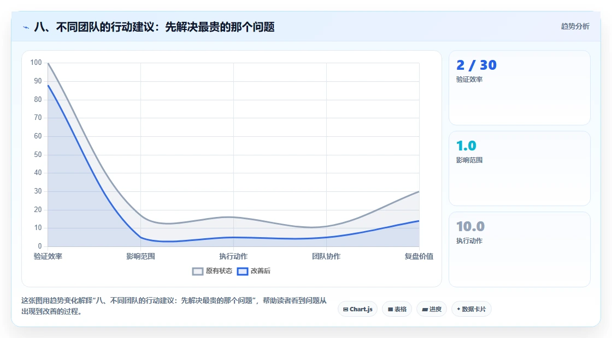Click the 趋势分析 label in header

575,27
